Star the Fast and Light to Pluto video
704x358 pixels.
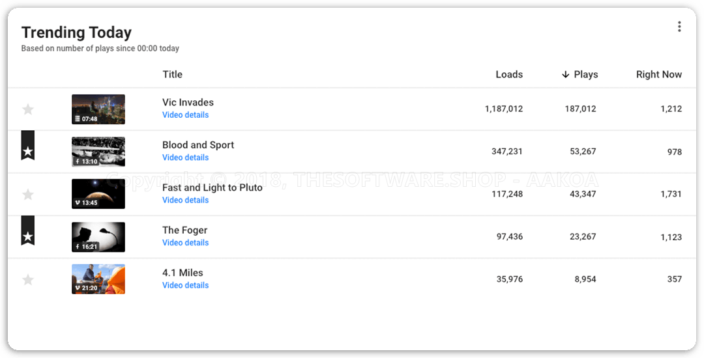click(x=28, y=195)
